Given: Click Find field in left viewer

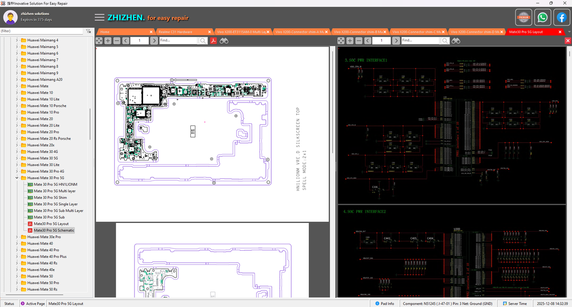Looking at the screenshot, I should tap(178, 41).
